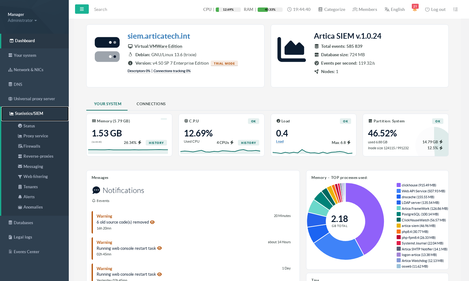Viewport: 469px width, 281px height.
Task: Collapse the Statistics/SIEM sidebar section
Action: pos(35,114)
